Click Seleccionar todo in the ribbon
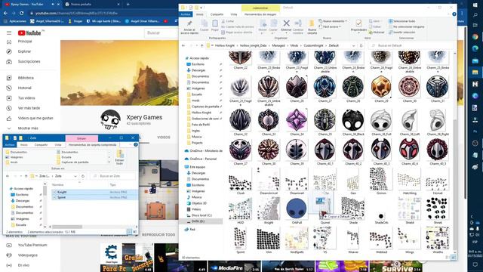The image size is (483, 272). tap(401, 21)
